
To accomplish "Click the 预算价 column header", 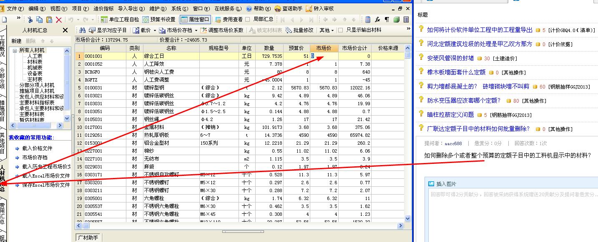I will [296, 48].
